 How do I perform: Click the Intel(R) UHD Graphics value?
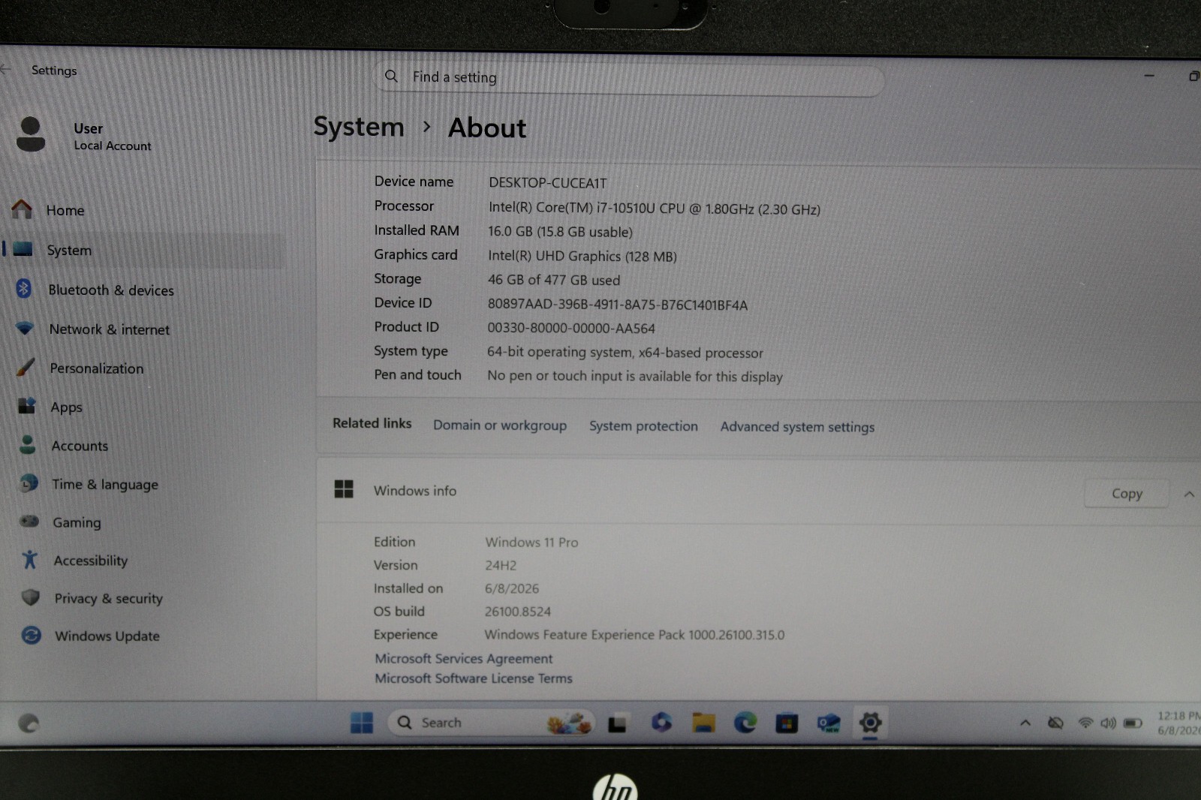click(x=582, y=256)
